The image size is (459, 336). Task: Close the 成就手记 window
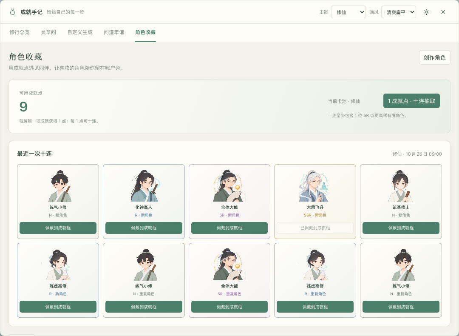pyautogui.click(x=443, y=12)
